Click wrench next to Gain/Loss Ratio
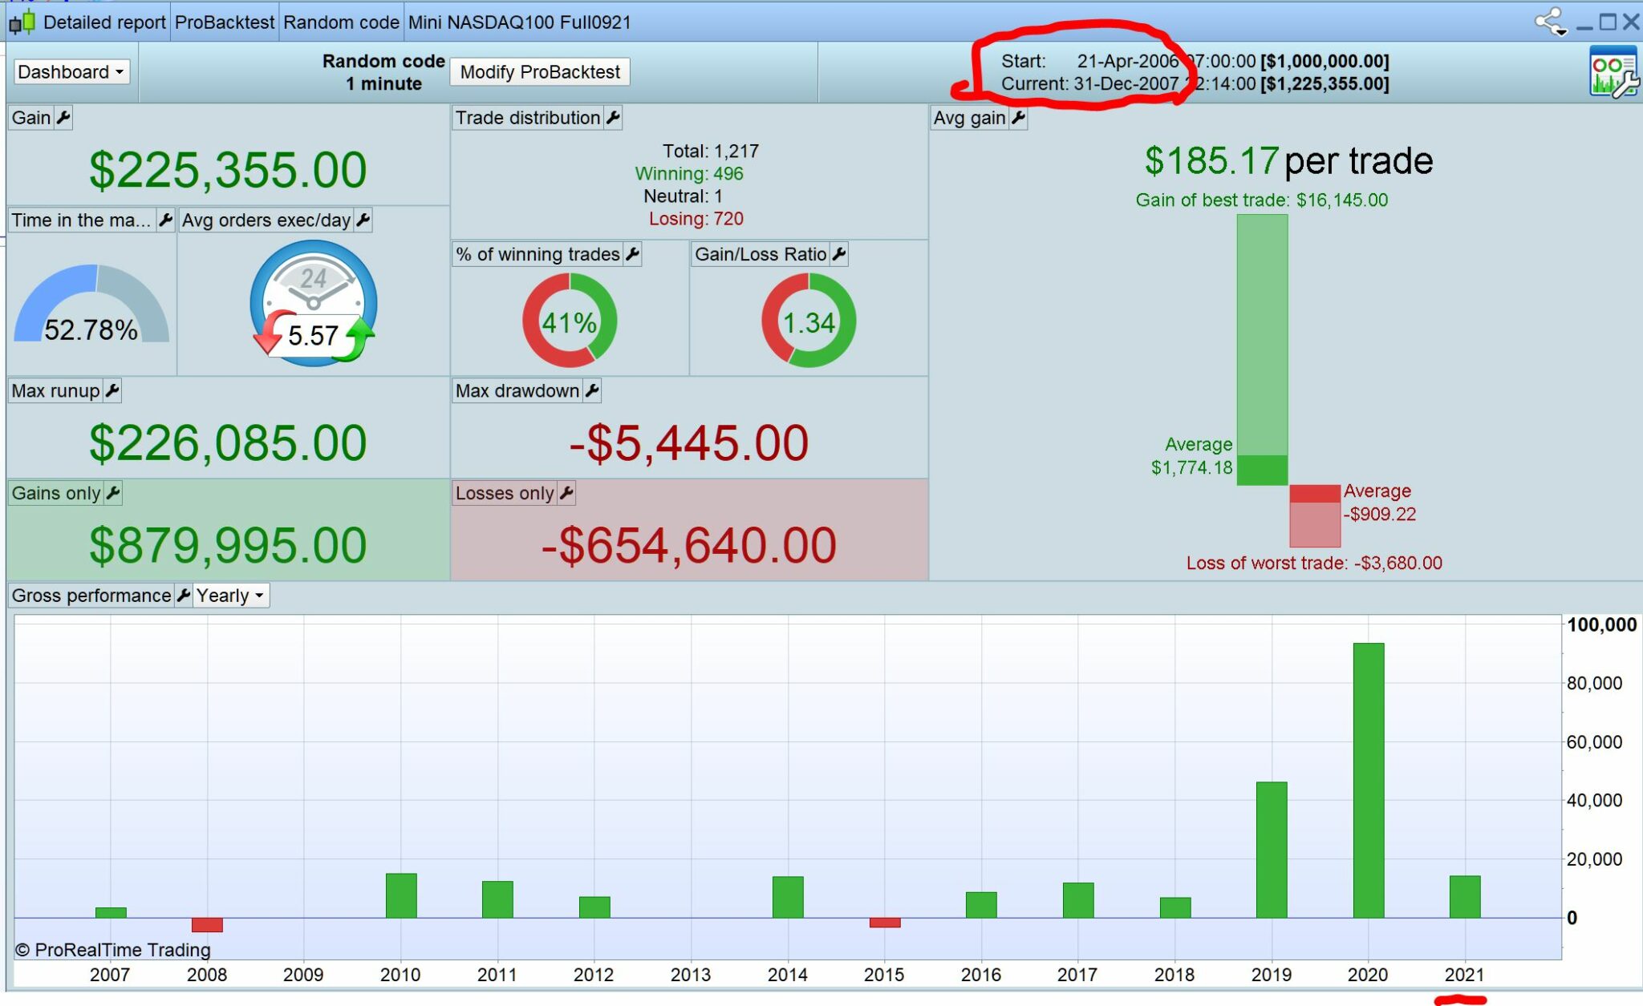 (839, 254)
